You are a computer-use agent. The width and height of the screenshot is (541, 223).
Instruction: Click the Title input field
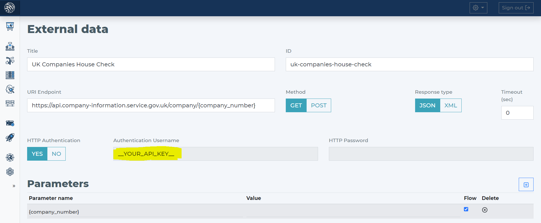coord(151,64)
